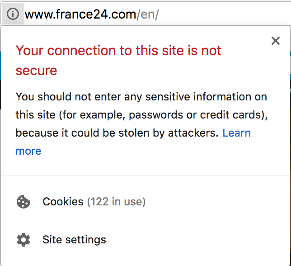Select the "Your connection to this site" heading line

tap(118, 50)
